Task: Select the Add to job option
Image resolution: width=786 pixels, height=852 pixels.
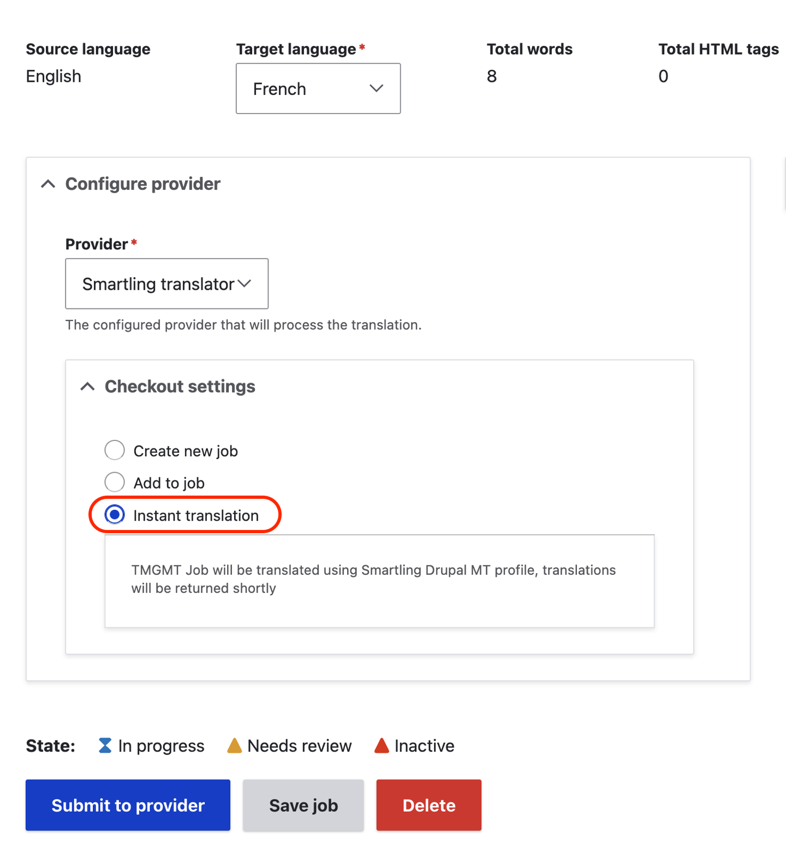Action: tap(114, 482)
